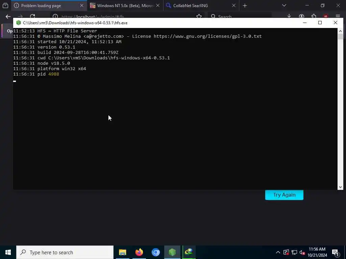346x259 pixels.
Task: Open the taskbar clock and date
Action: point(317,252)
